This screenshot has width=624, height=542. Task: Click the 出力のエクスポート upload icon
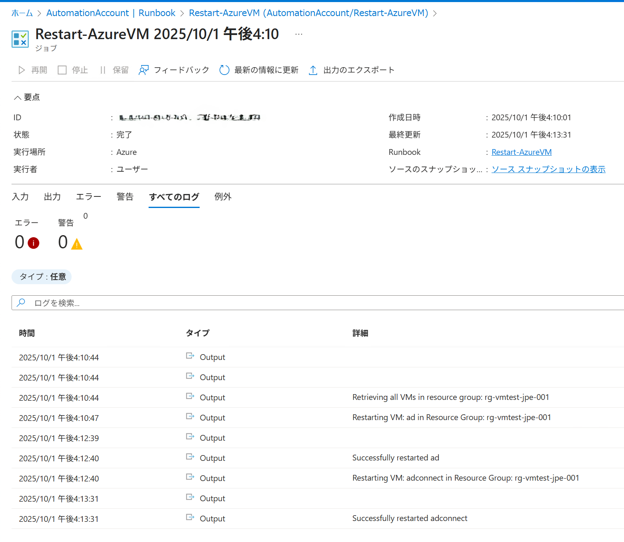(313, 70)
